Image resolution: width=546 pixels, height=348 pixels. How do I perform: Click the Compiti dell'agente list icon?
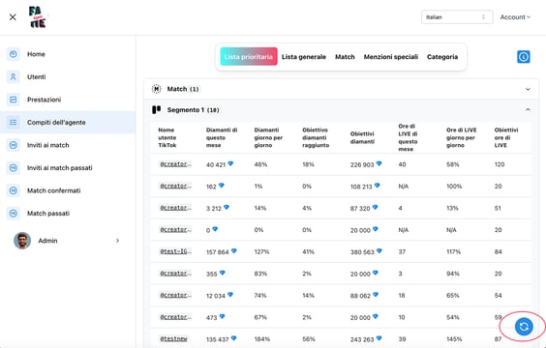[14, 123]
